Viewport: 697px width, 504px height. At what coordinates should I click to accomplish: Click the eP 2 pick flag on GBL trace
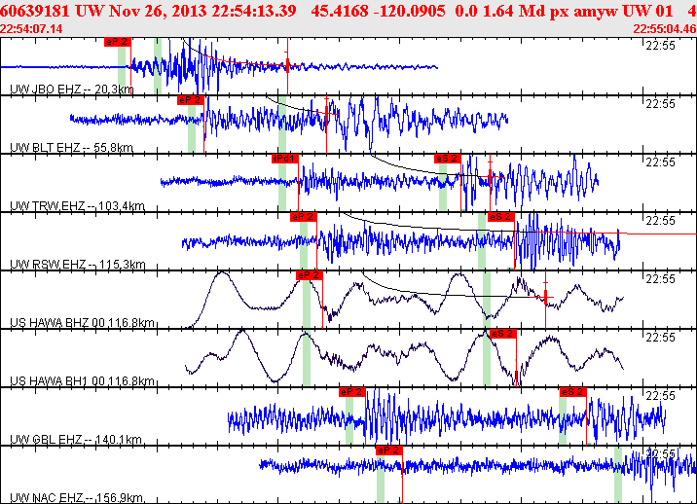pos(352,392)
